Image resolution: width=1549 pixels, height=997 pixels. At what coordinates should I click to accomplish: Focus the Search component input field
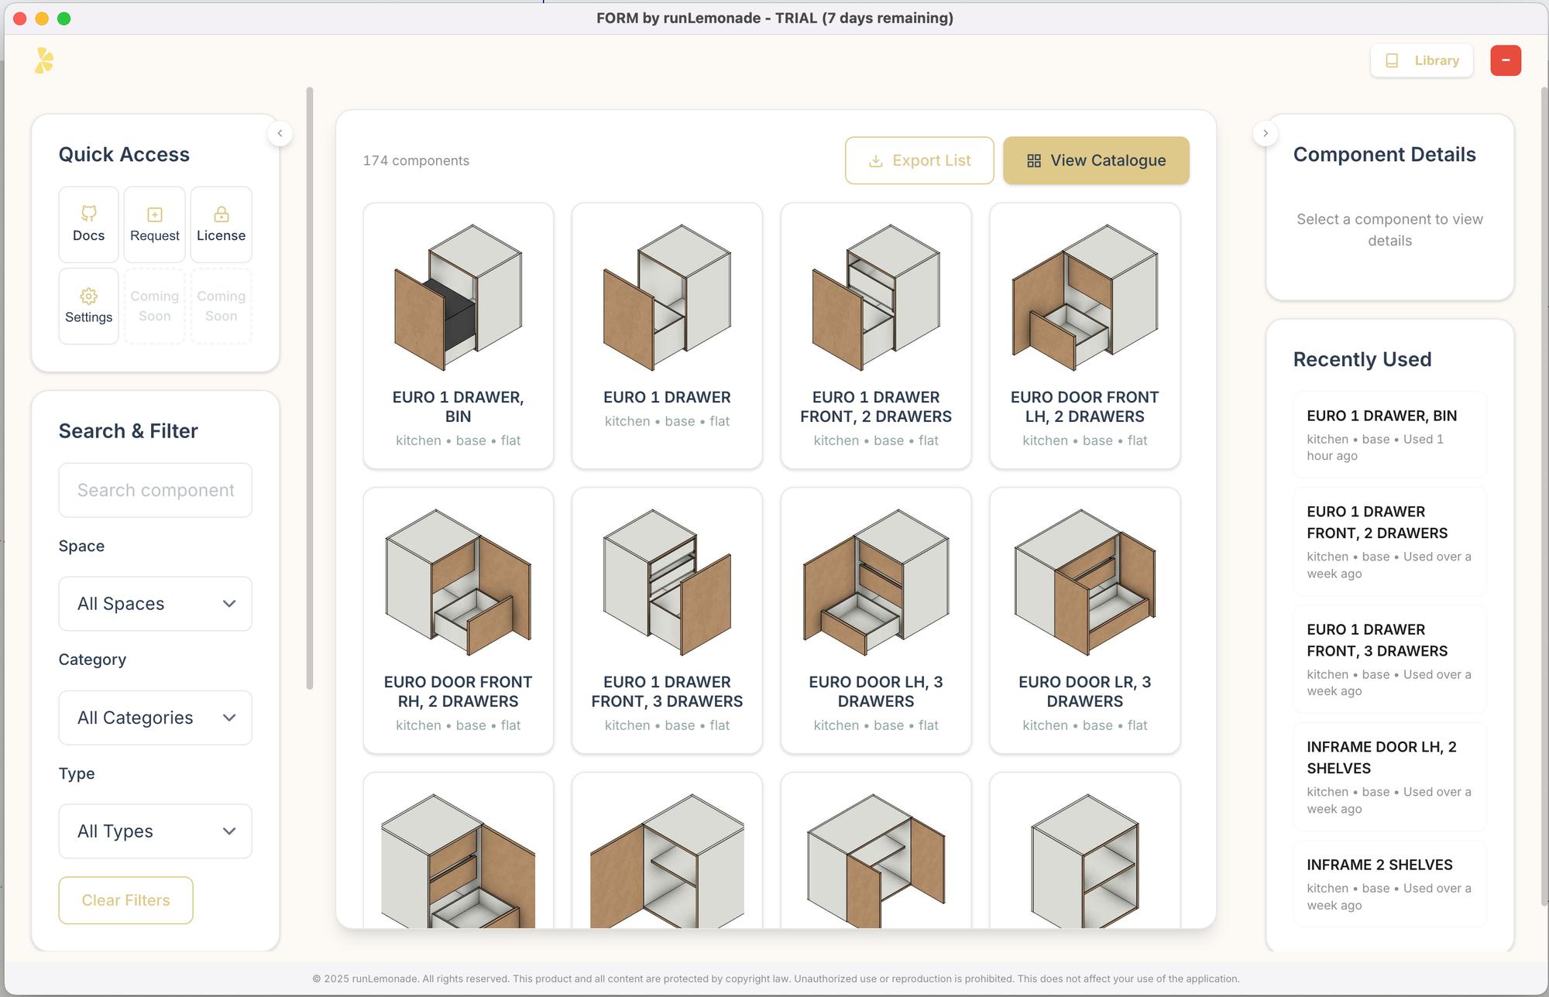[155, 490]
